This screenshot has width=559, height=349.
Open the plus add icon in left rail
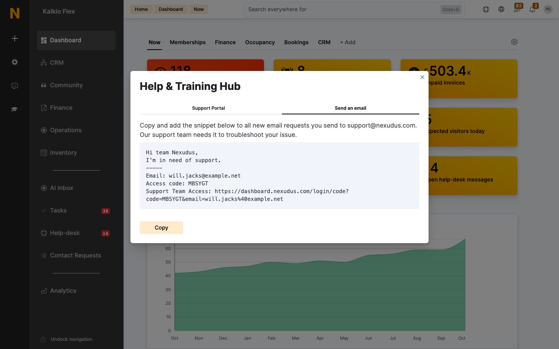tap(15, 38)
